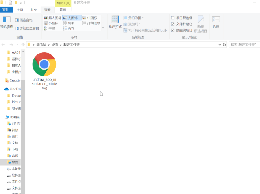
Task: Choose 小图标 layout
Action: [51, 23]
